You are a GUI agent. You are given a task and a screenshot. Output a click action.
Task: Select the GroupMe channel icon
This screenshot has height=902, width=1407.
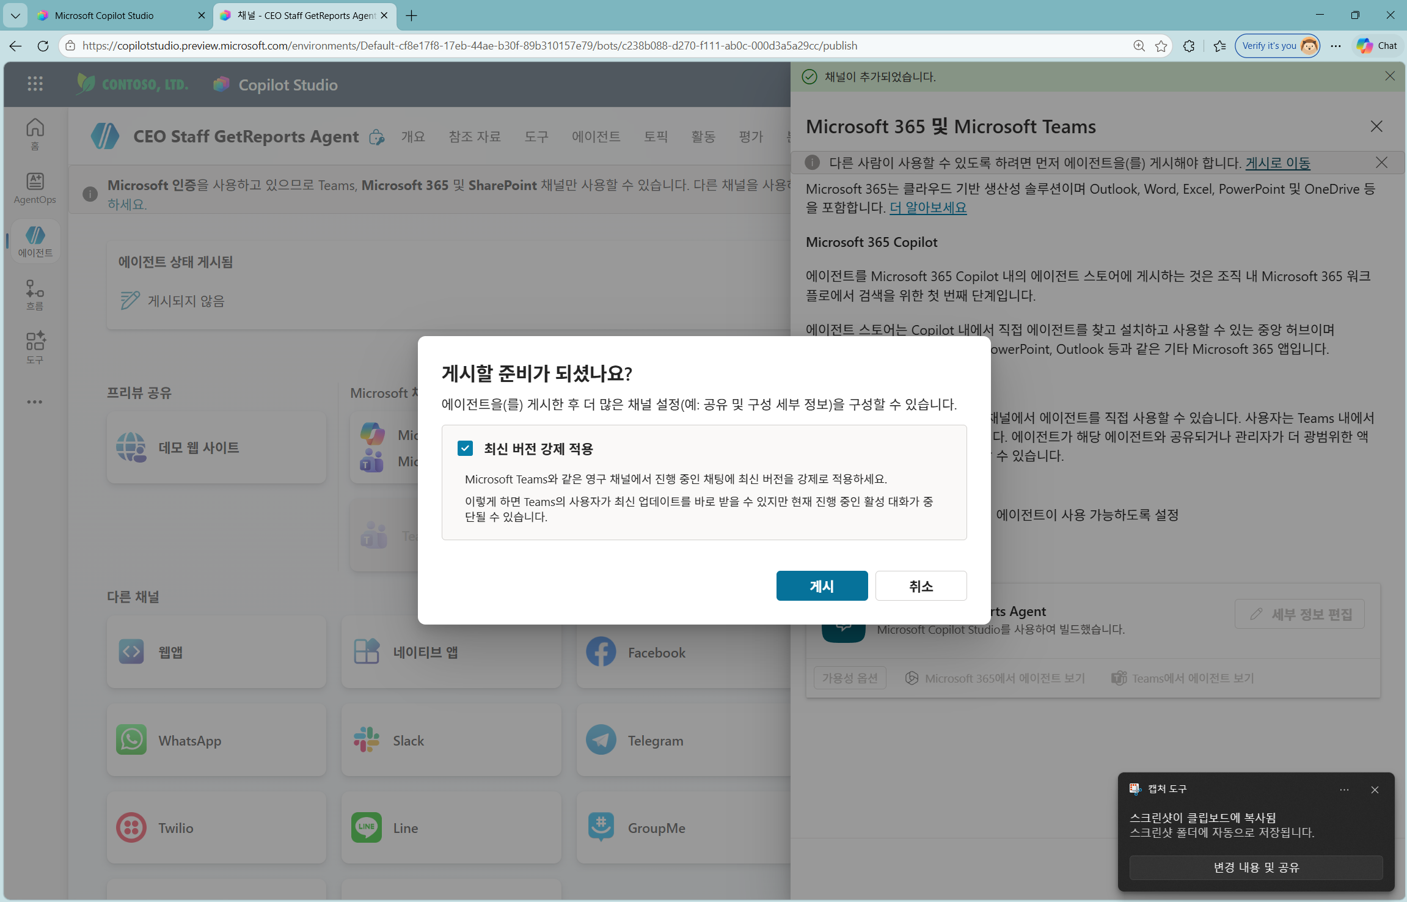pyautogui.click(x=601, y=828)
